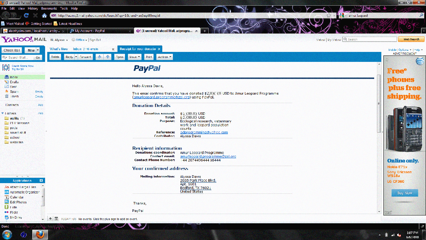The height and width of the screenshot is (240, 426).
Task: Open the calendar view icon in bottom bar
Action: tap(56, 219)
